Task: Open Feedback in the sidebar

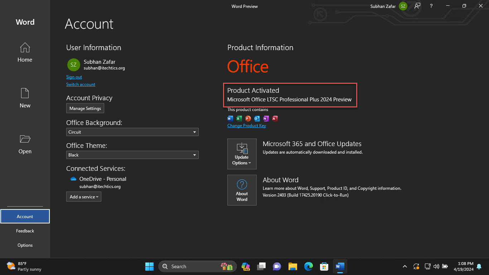Action: point(25,231)
